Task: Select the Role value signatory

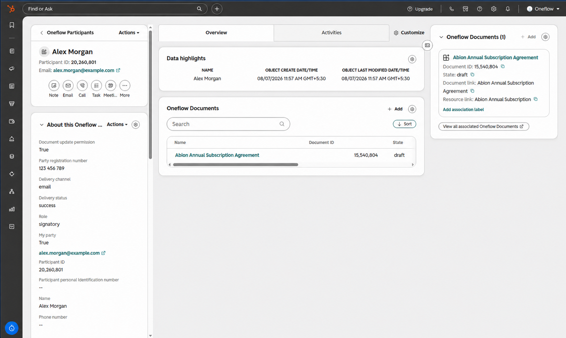Action: 49,224
